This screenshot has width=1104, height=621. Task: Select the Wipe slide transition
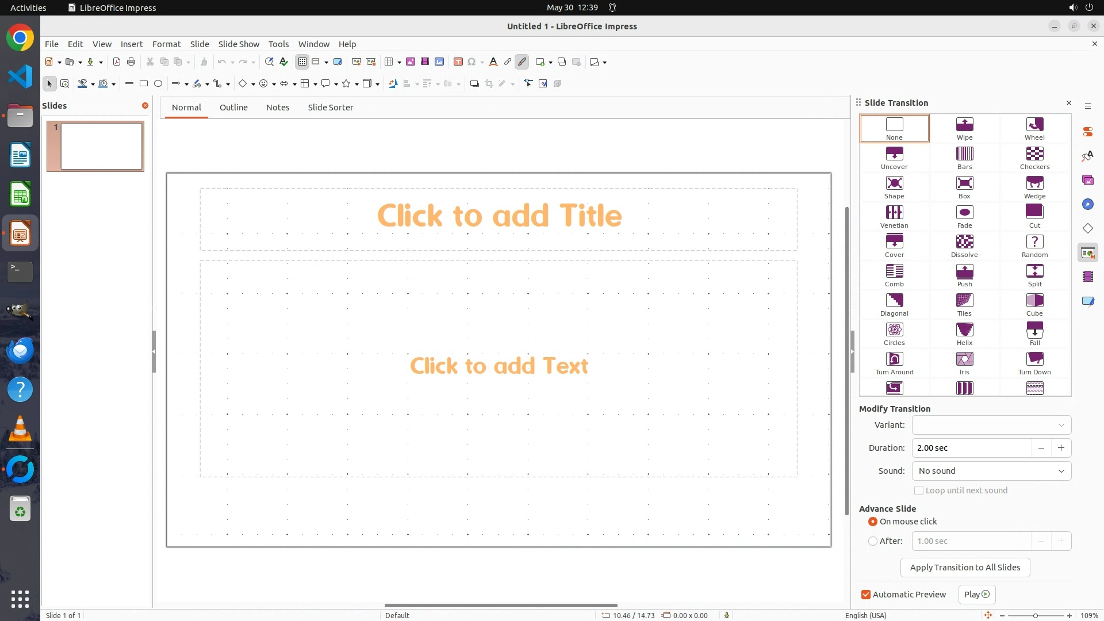pyautogui.click(x=964, y=128)
